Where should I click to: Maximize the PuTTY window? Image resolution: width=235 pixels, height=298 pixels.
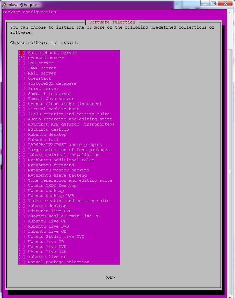pyautogui.click(x=213, y=4)
